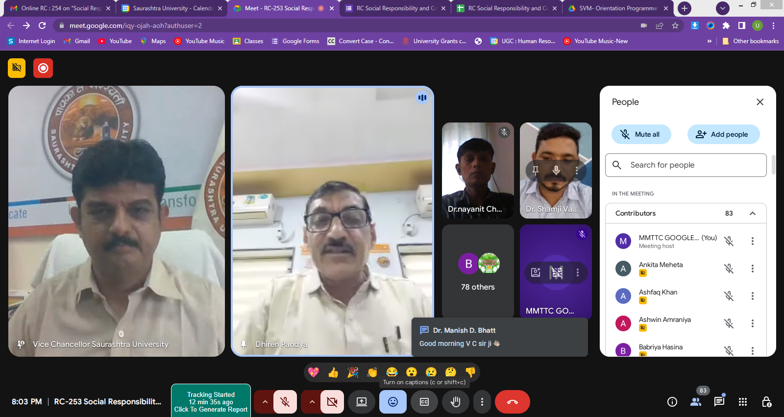Open host controls lock icon
784x417 pixels.
coord(766,402)
